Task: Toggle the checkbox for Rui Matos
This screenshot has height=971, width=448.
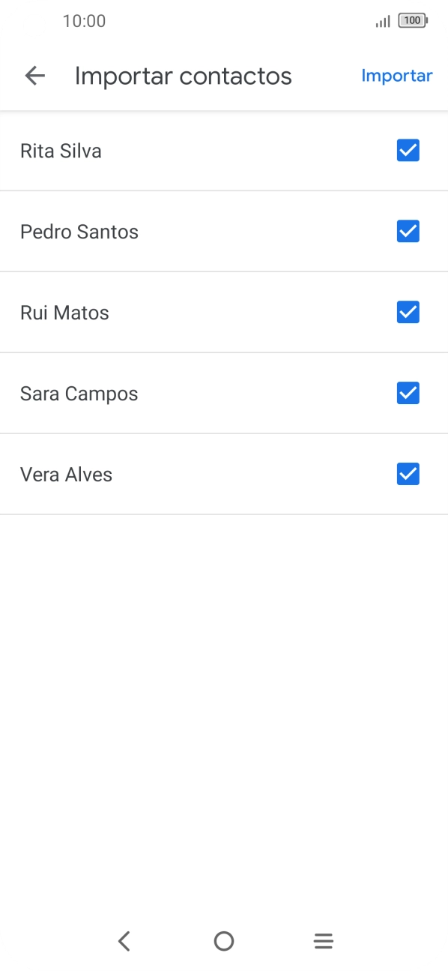Action: 408,312
